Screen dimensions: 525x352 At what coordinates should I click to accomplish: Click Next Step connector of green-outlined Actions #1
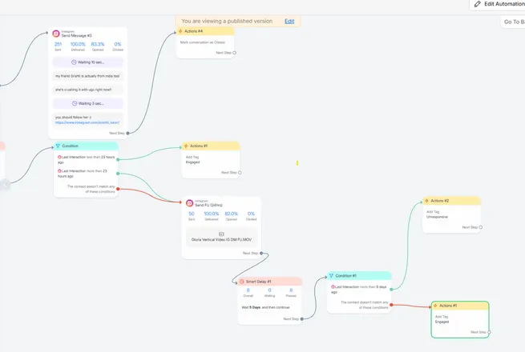(x=489, y=332)
